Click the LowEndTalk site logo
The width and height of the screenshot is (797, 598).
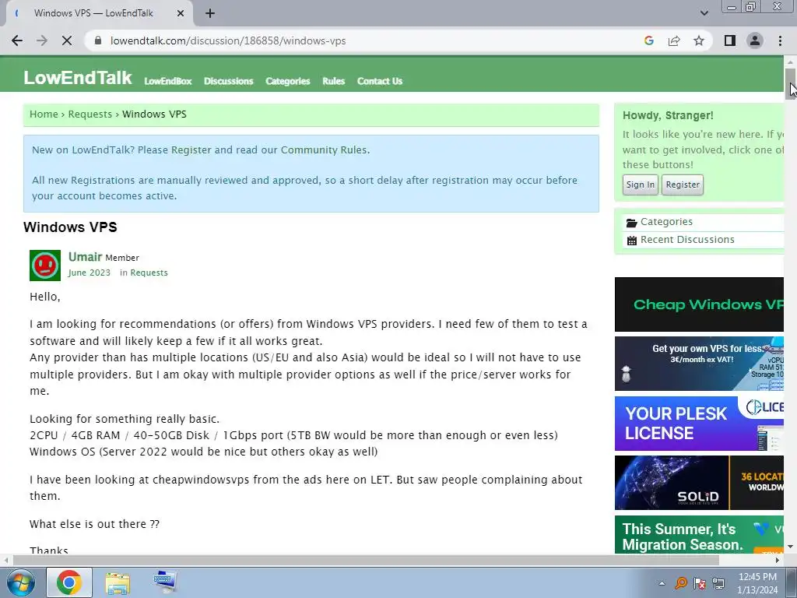(77, 78)
